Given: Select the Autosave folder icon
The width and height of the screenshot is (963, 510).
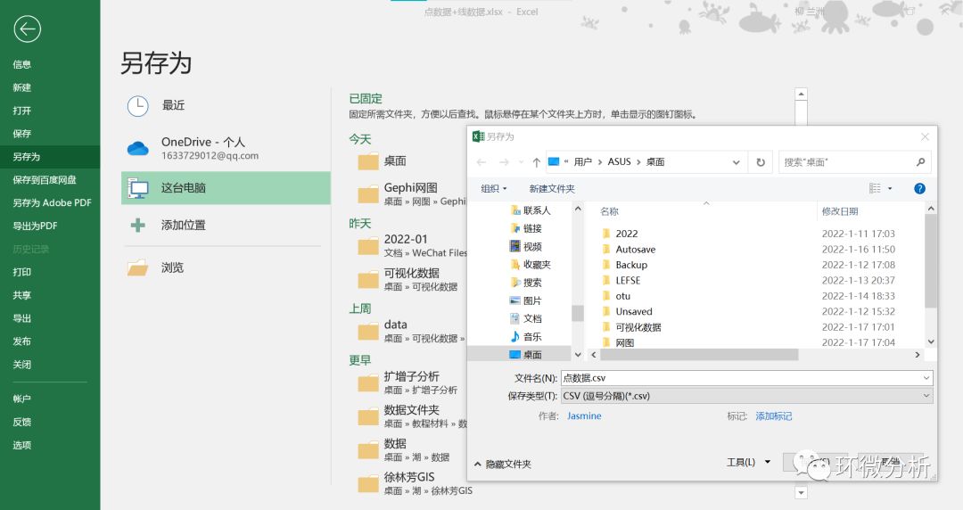Looking at the screenshot, I should tap(606, 250).
